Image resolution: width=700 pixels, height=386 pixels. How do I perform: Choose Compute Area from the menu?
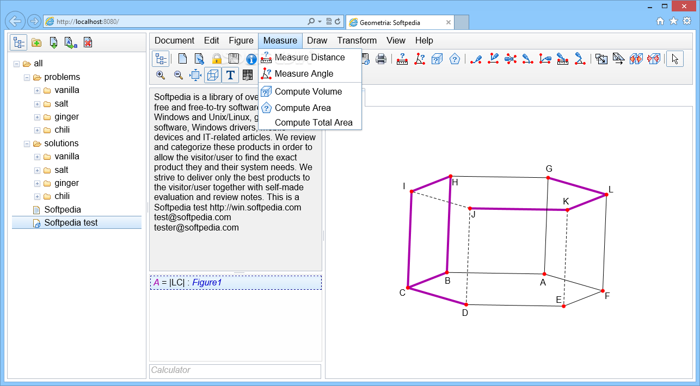pyautogui.click(x=310, y=108)
